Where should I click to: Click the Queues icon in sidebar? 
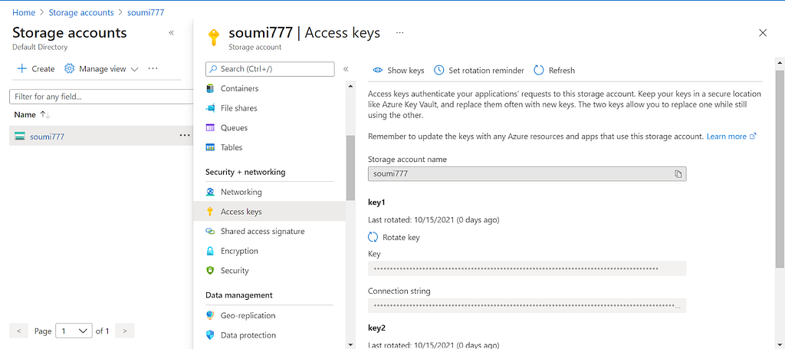point(210,127)
